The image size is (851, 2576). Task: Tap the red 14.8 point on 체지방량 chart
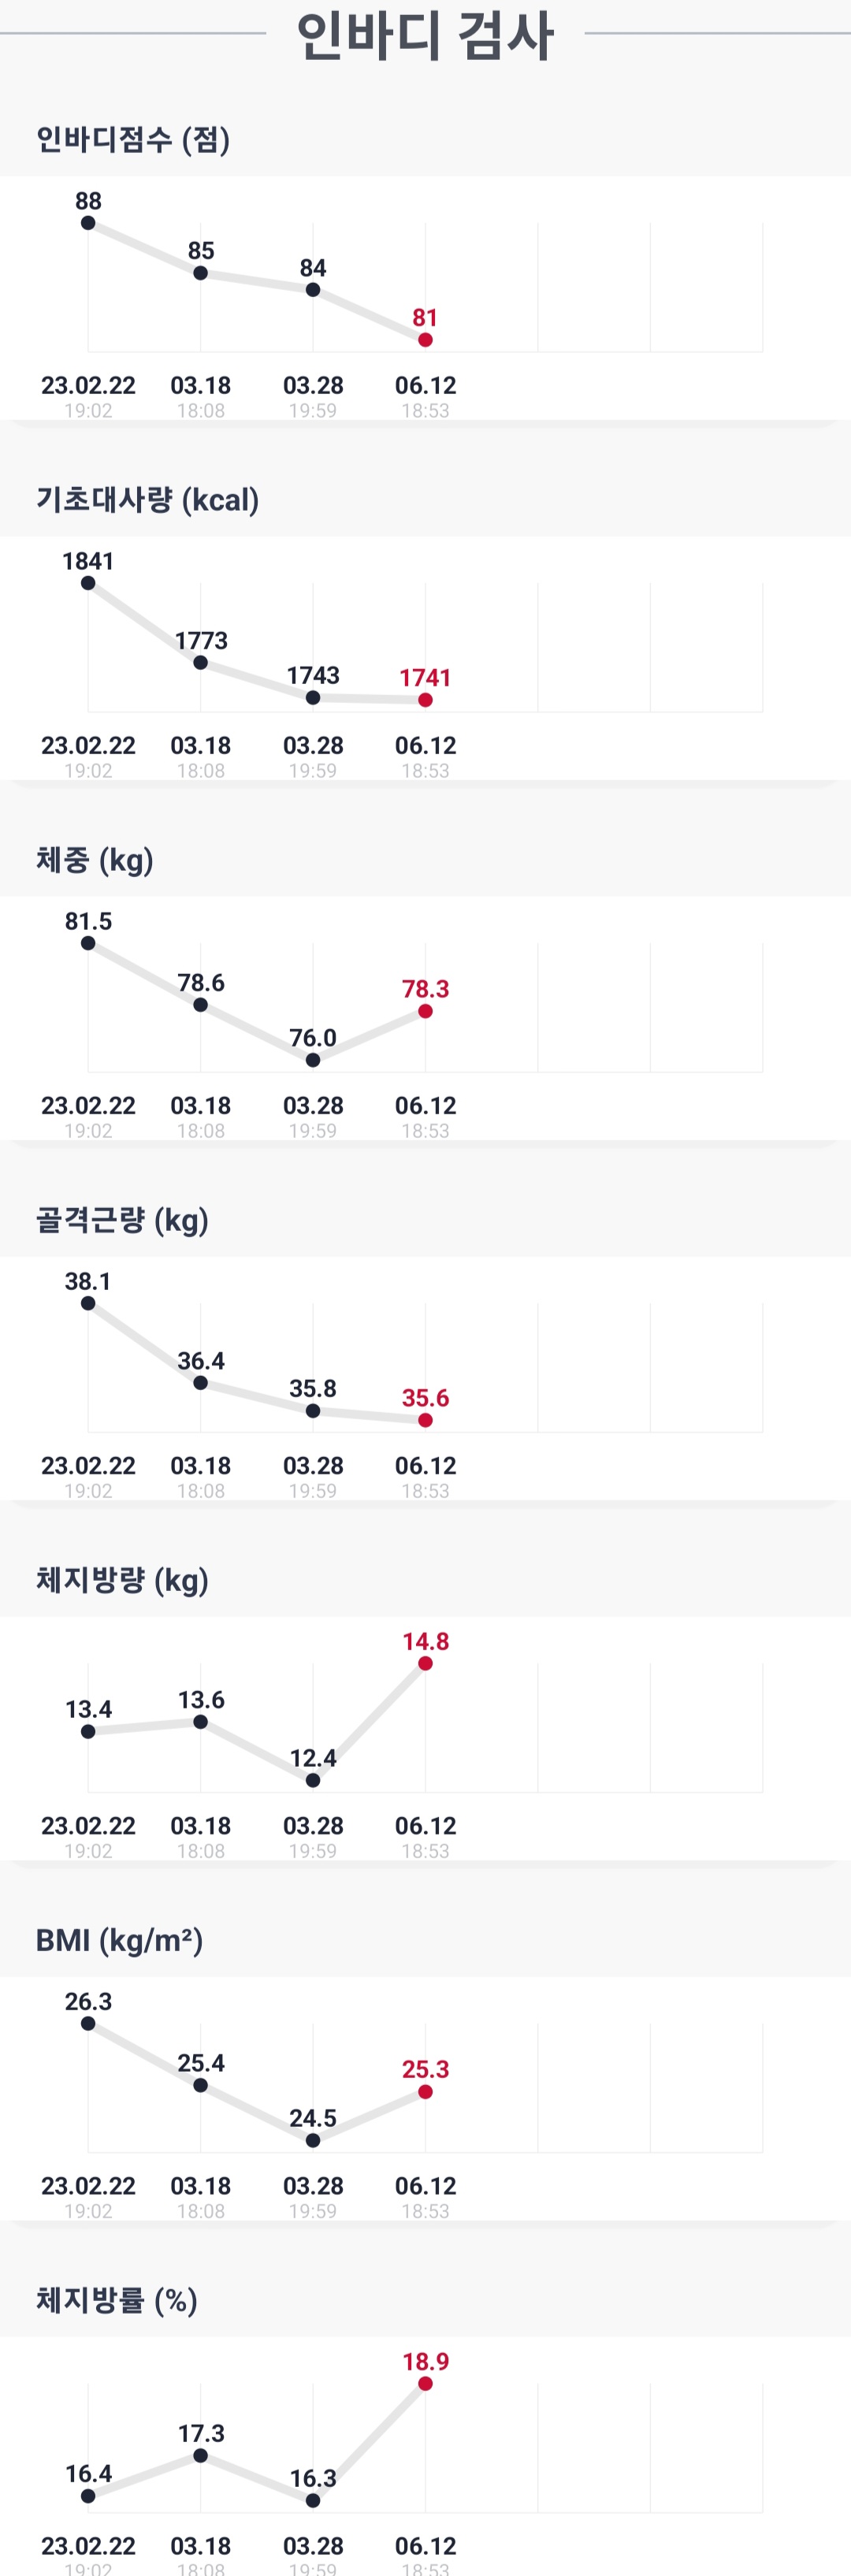425,1663
